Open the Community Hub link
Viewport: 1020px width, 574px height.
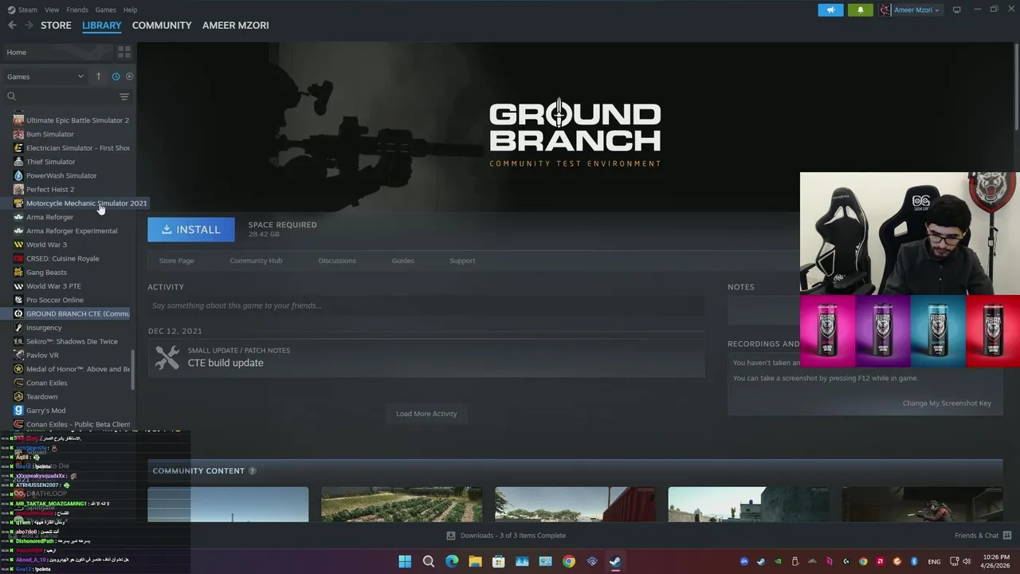point(256,261)
